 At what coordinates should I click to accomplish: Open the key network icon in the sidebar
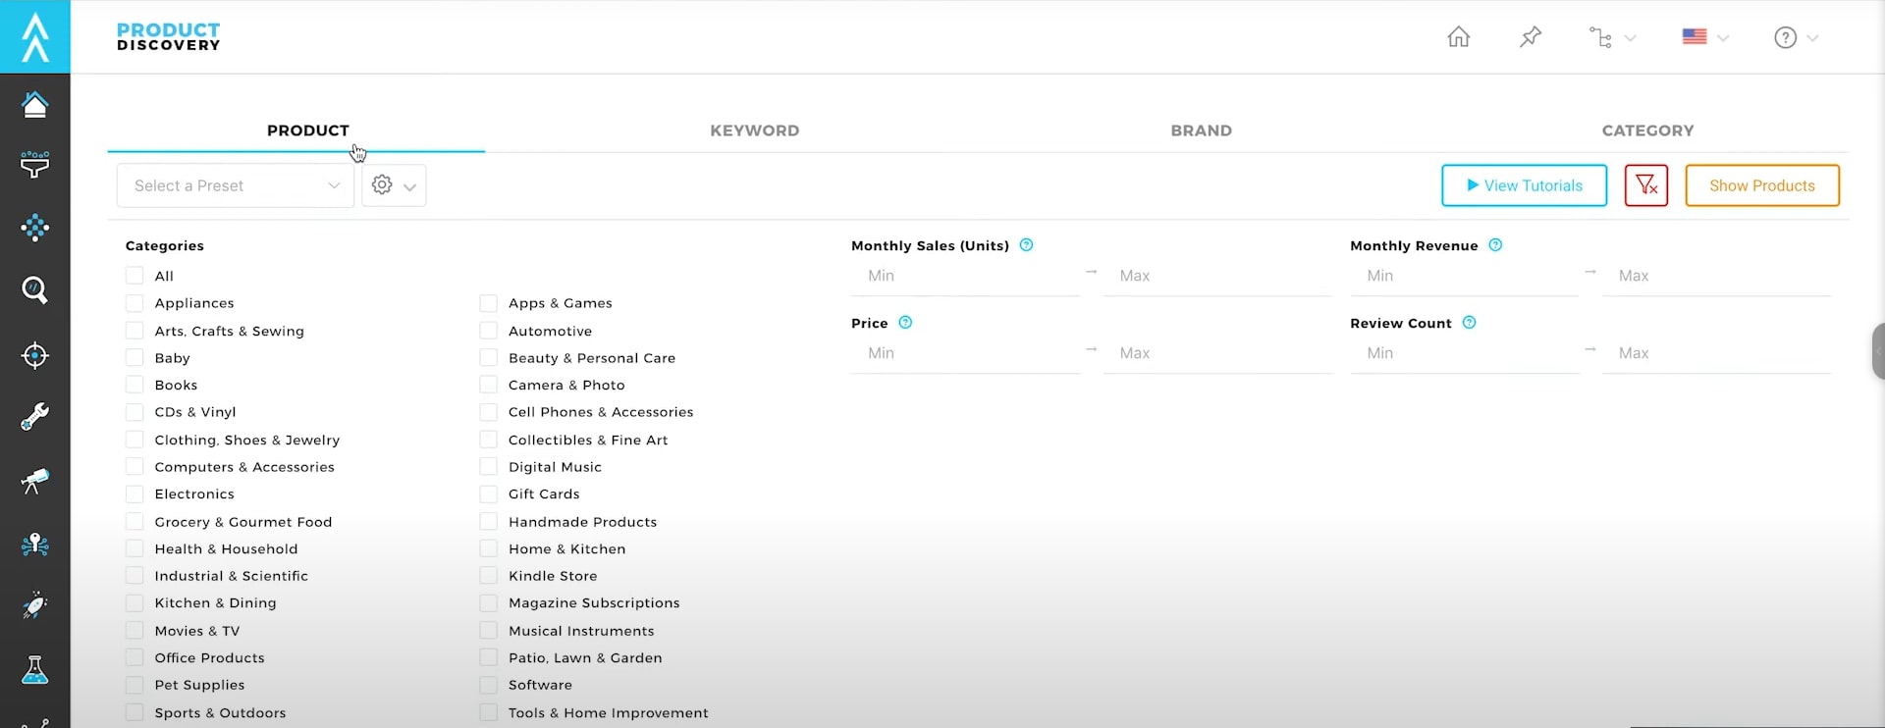[x=35, y=545]
